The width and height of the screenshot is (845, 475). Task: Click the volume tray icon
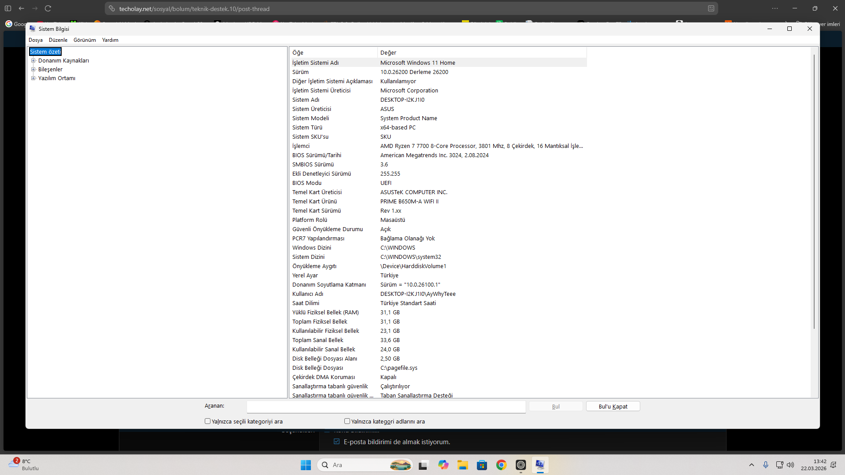[x=790, y=465]
